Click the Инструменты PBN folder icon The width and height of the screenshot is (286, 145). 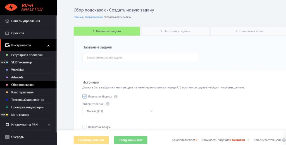[x=7, y=125]
